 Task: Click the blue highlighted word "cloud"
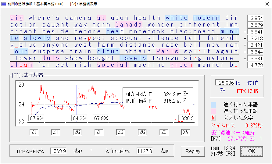point(108,52)
